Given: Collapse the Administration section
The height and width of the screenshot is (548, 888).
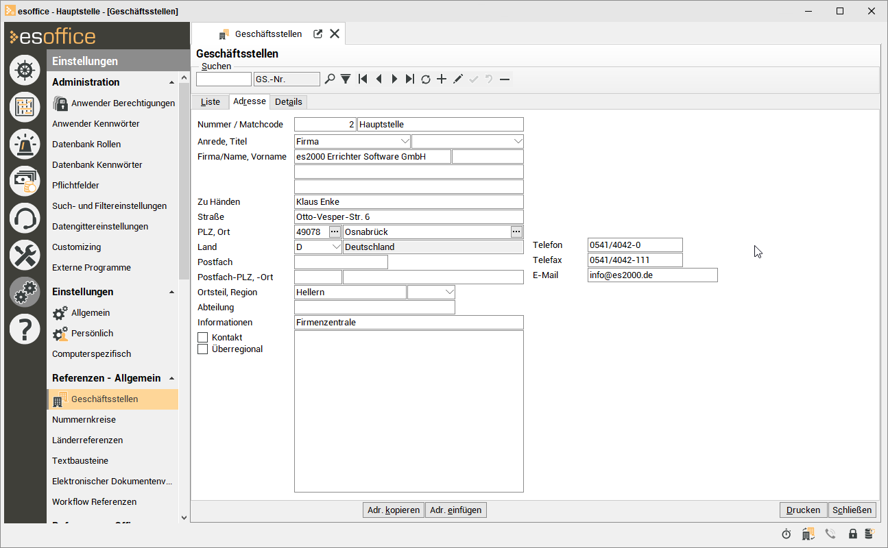Looking at the screenshot, I should coord(171,82).
